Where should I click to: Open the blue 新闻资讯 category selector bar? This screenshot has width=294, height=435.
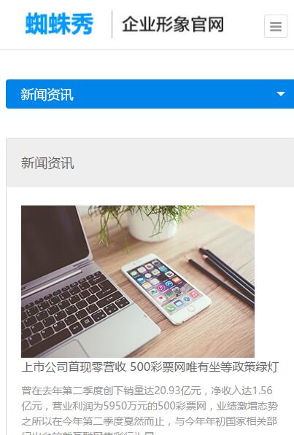(x=150, y=94)
